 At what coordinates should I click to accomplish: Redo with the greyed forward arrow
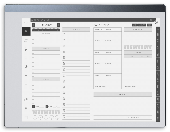point(26,84)
